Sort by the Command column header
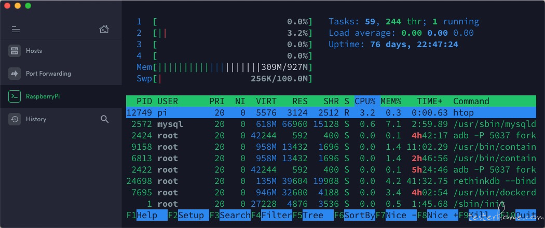The image size is (545, 228). tap(471, 101)
